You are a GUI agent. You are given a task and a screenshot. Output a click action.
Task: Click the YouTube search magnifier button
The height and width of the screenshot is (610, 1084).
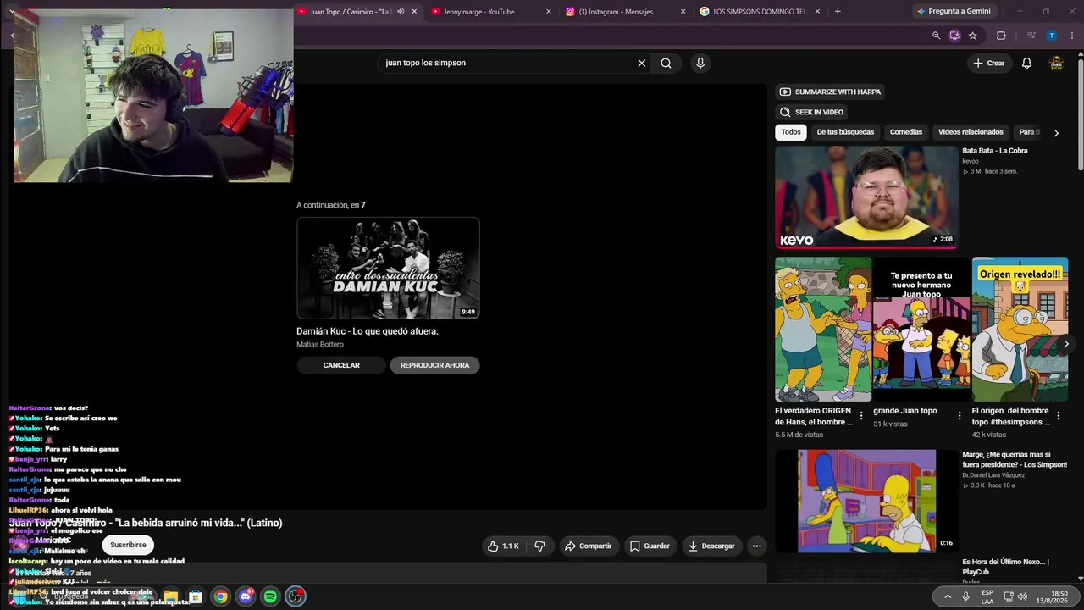coord(666,63)
